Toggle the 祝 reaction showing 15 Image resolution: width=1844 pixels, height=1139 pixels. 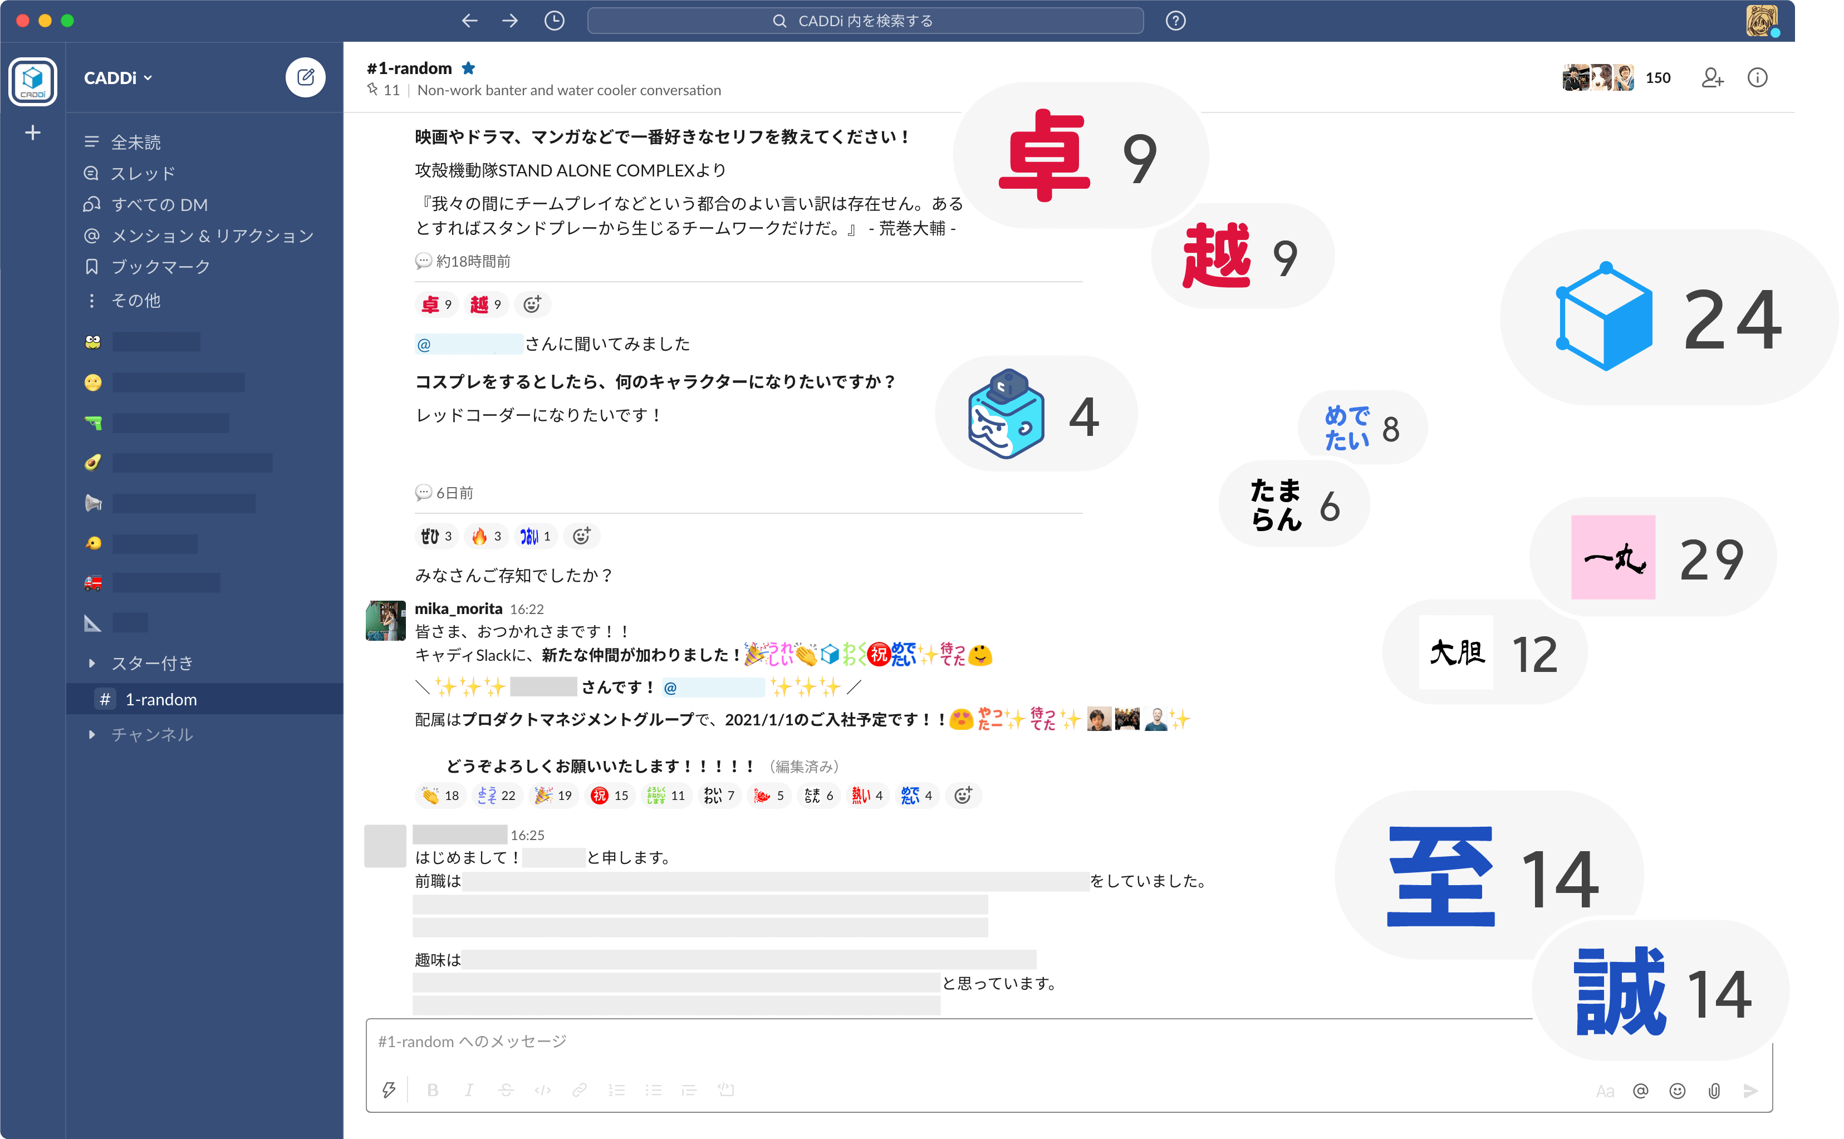(x=610, y=796)
